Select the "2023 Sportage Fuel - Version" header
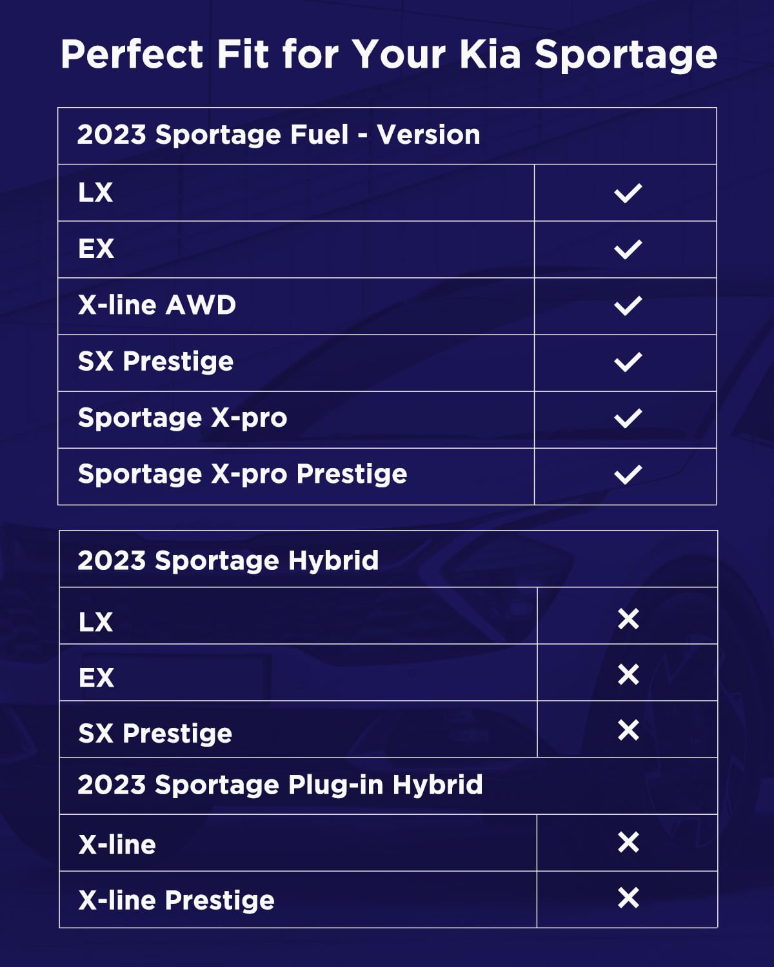The width and height of the screenshot is (774, 967). 279,135
